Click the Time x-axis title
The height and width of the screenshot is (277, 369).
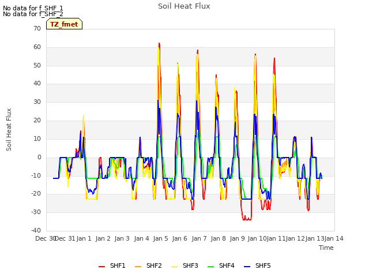click(326, 248)
